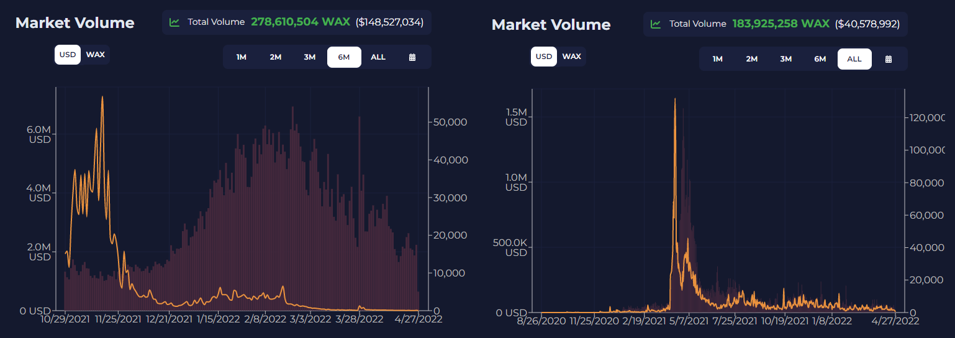Click the 11/25/2020 date label in right chart

point(595,321)
